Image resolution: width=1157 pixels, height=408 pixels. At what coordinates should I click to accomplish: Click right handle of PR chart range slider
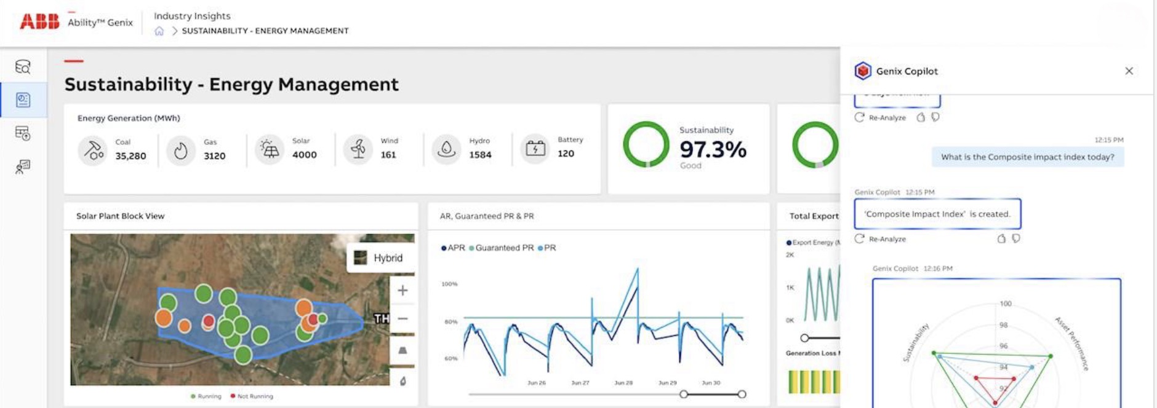click(x=742, y=394)
